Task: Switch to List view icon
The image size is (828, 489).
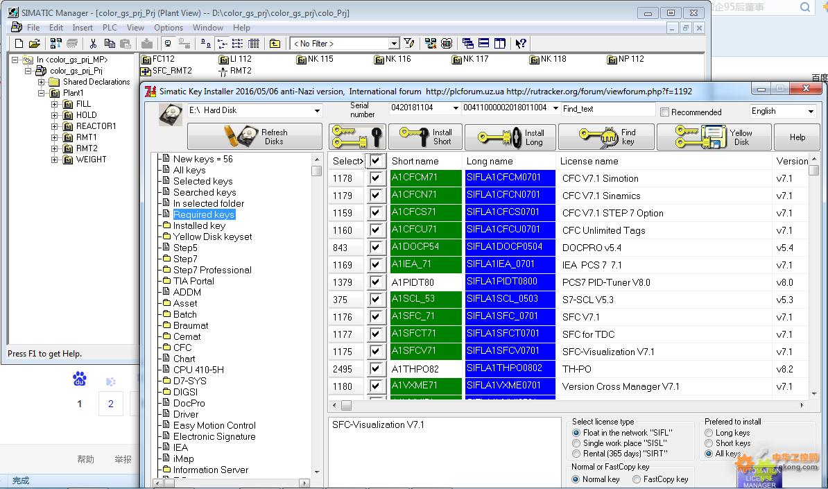Action: [238, 43]
